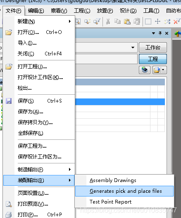The image size is (181, 218).
Task: Select the highlighted blue project row
Action: pos(120,102)
